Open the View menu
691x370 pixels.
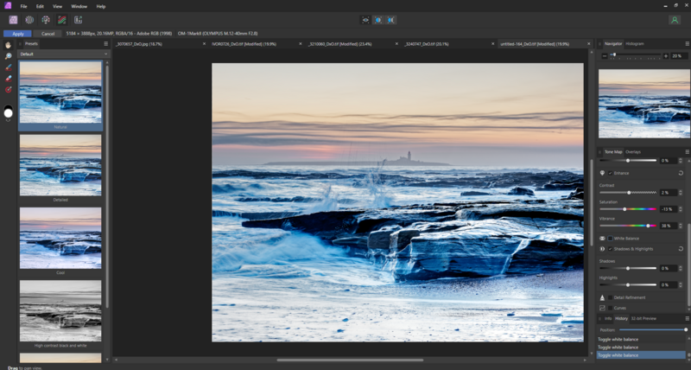57,7
